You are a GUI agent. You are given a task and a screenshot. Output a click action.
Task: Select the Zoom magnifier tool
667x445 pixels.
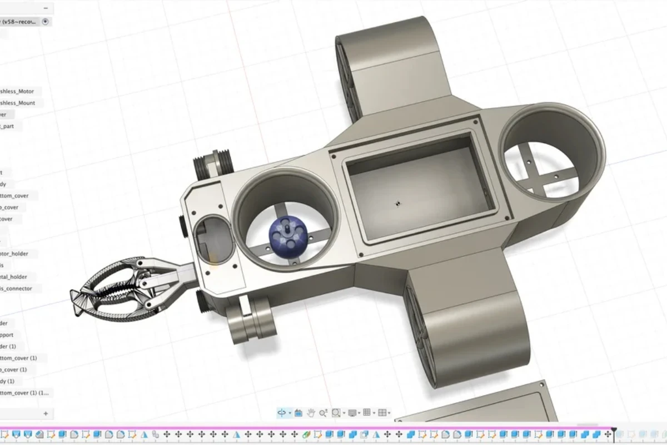tap(323, 413)
